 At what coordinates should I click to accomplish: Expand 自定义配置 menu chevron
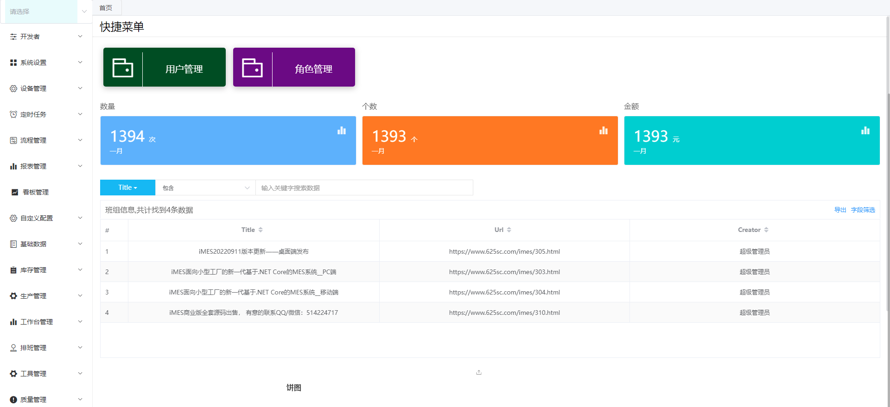(x=80, y=218)
